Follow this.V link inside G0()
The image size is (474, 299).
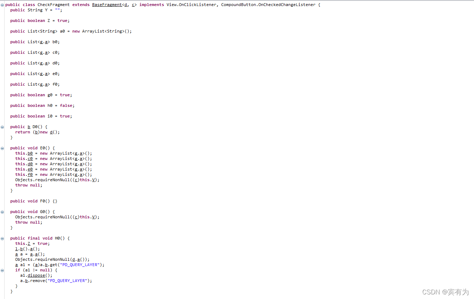93,217
